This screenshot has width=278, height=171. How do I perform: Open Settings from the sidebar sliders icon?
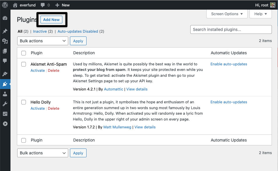click(x=5, y=114)
